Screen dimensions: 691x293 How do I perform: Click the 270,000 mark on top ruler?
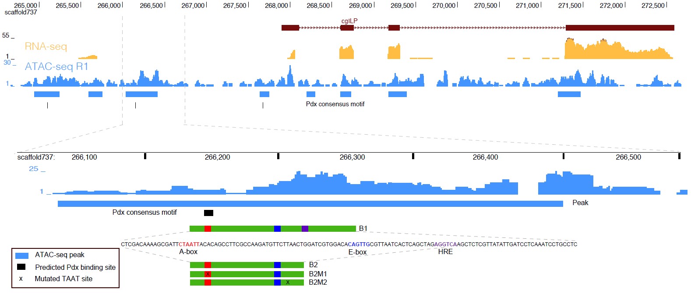(x=444, y=6)
